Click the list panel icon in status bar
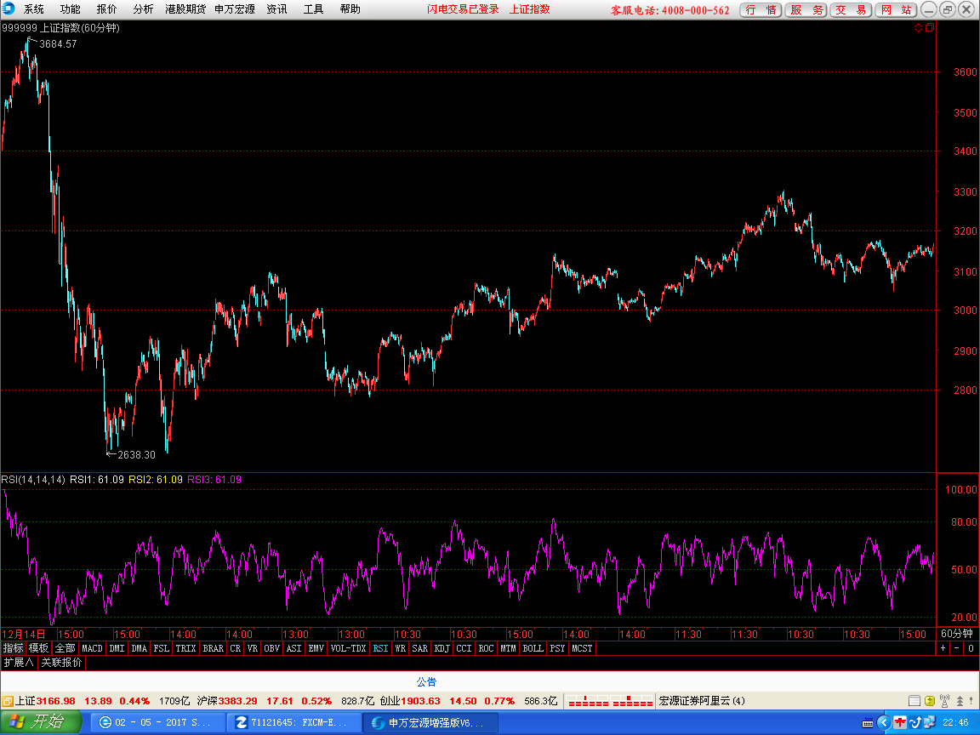 [x=914, y=701]
